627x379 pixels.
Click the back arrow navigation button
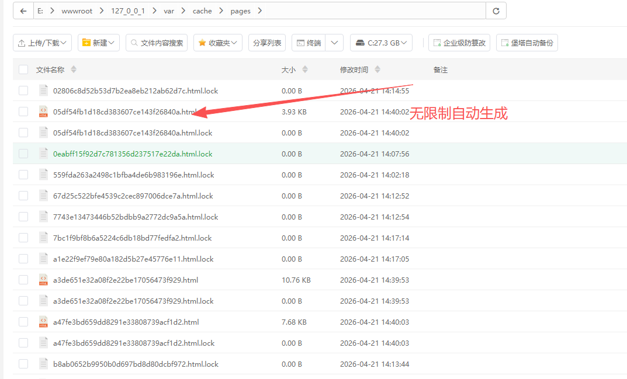click(x=23, y=11)
